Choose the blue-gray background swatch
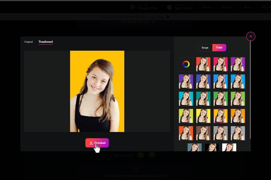The height and width of the screenshot is (180, 271). pos(194,147)
